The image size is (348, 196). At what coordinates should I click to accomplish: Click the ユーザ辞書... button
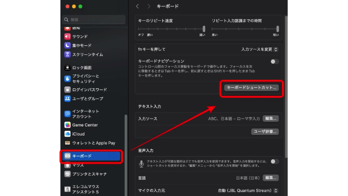(x=265, y=132)
